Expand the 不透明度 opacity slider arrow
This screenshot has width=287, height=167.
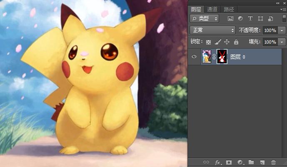[282, 30]
